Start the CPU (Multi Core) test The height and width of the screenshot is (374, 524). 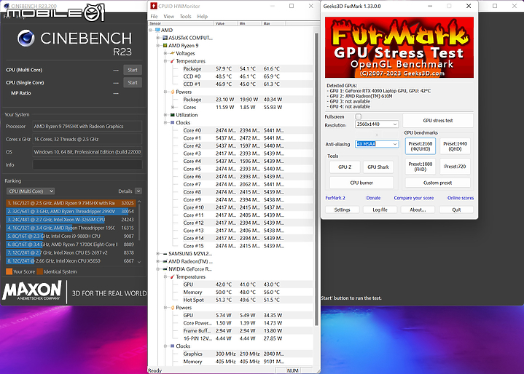click(x=133, y=70)
